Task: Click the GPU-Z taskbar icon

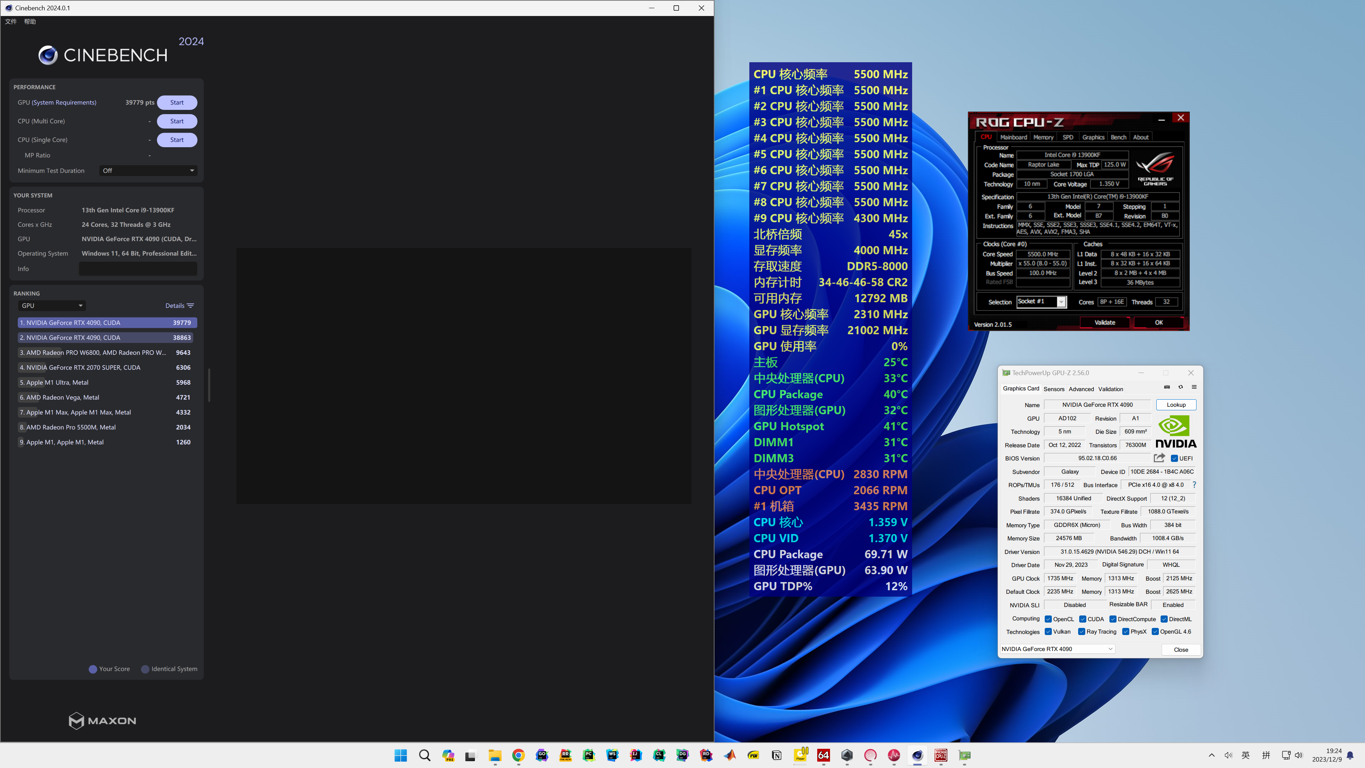Action: pos(964,755)
